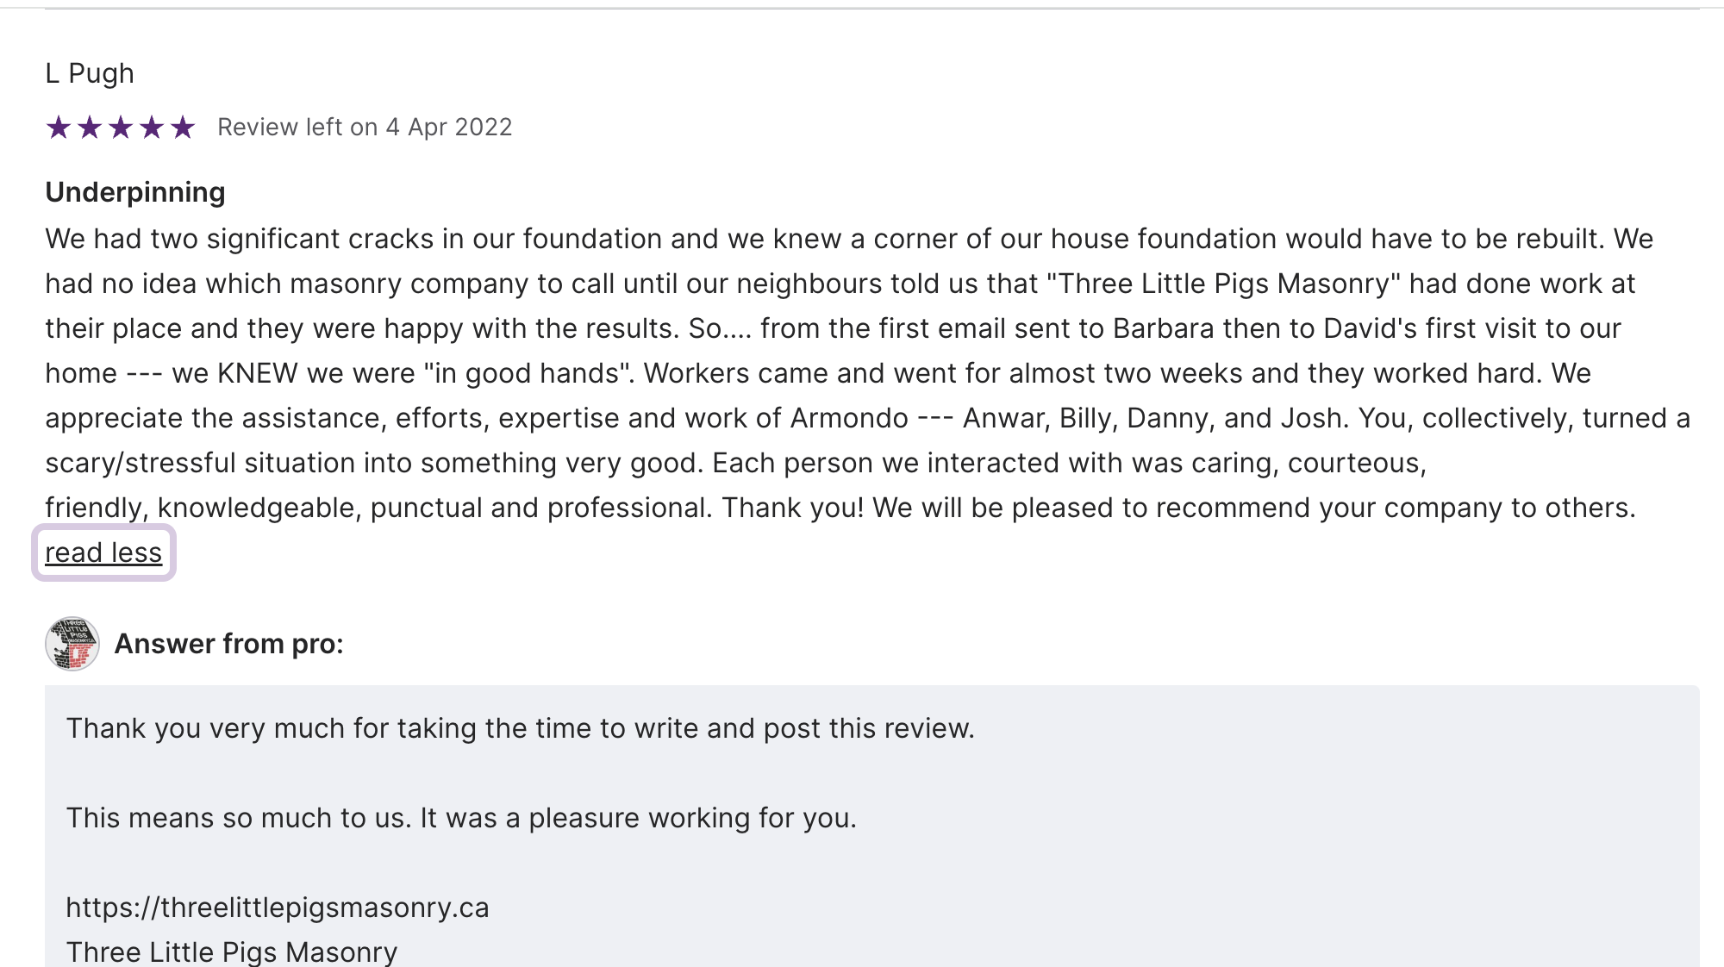
Task: Click the fifth purple rating star
Action: coord(183,128)
